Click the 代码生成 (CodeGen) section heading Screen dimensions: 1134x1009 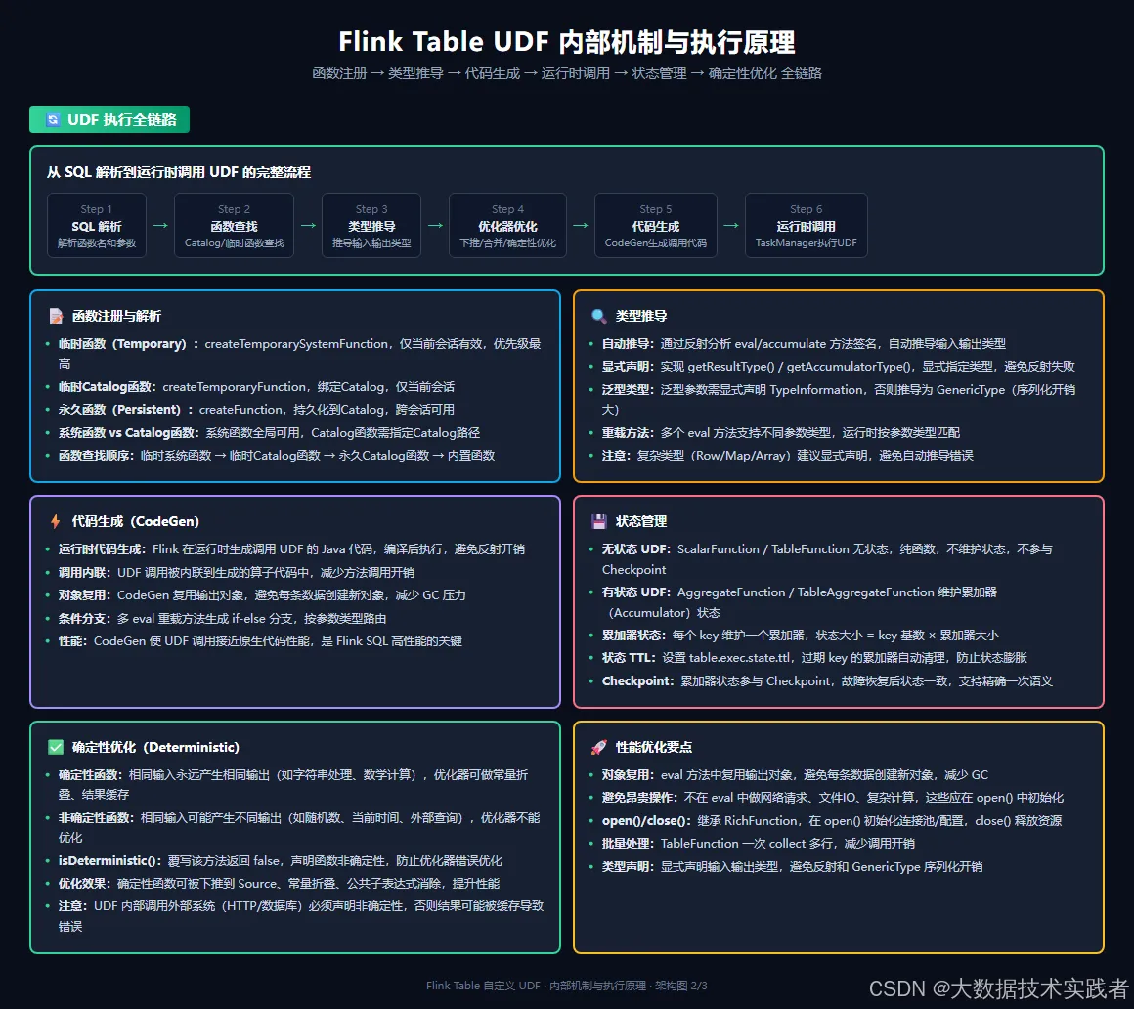pos(135,521)
